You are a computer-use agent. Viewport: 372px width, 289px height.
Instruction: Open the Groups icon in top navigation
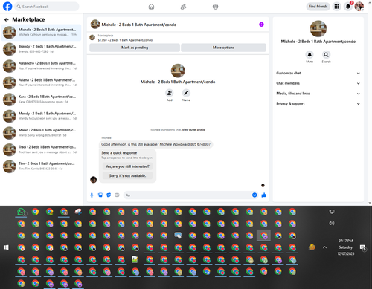pos(215,7)
